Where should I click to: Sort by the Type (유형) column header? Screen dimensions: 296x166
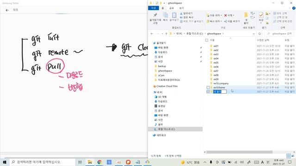(x=287, y=40)
